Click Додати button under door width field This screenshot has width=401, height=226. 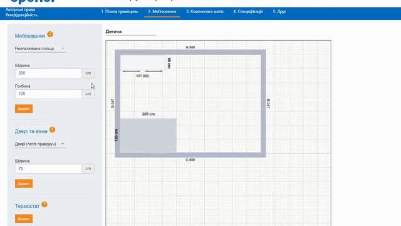point(24,183)
